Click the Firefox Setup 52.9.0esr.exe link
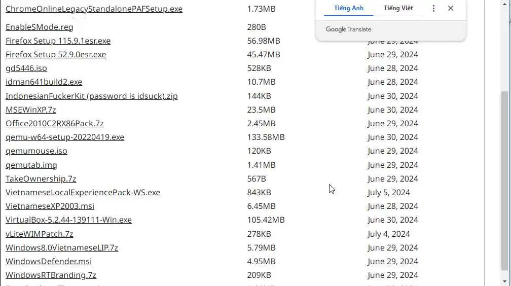 point(56,54)
